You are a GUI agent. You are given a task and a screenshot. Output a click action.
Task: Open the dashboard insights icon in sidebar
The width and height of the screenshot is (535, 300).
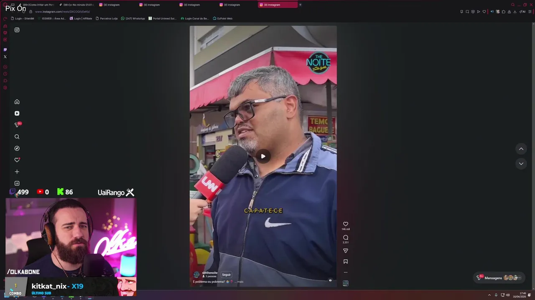coord(17,183)
